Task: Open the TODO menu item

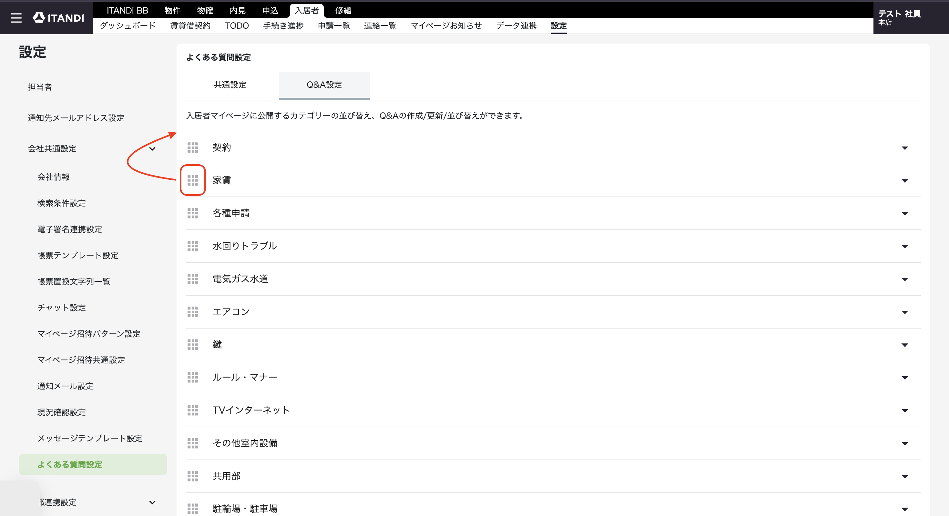Action: 237,25
